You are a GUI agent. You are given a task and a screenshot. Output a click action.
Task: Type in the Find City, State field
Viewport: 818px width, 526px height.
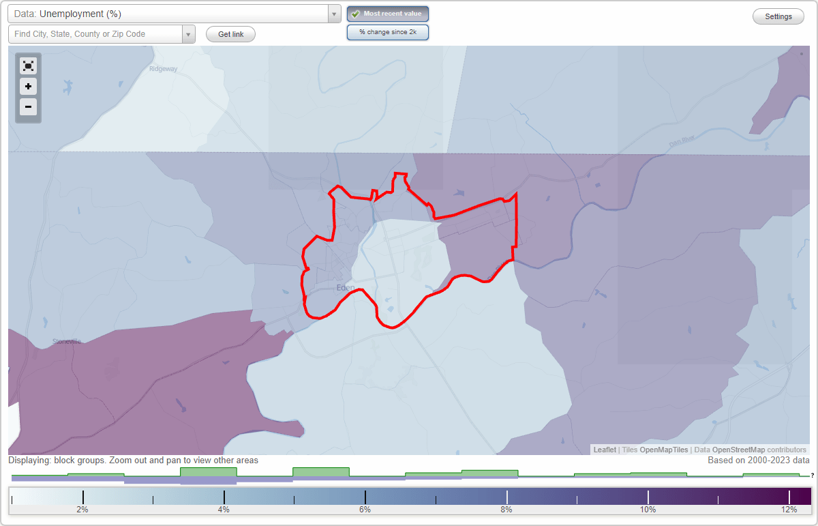coord(95,33)
